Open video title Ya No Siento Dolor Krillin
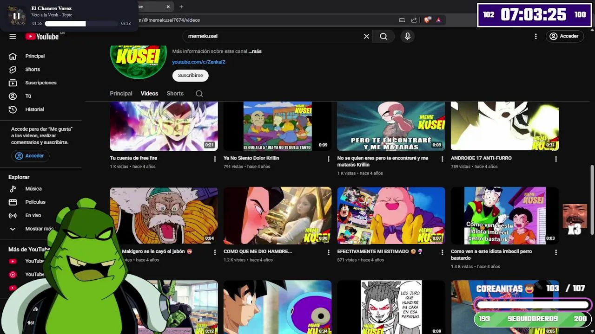 coord(251,158)
